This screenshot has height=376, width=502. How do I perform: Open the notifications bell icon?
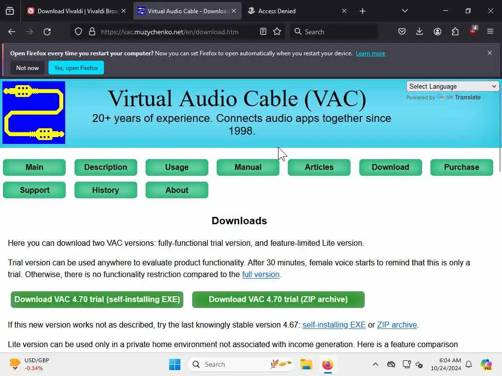pyautogui.click(x=469, y=364)
